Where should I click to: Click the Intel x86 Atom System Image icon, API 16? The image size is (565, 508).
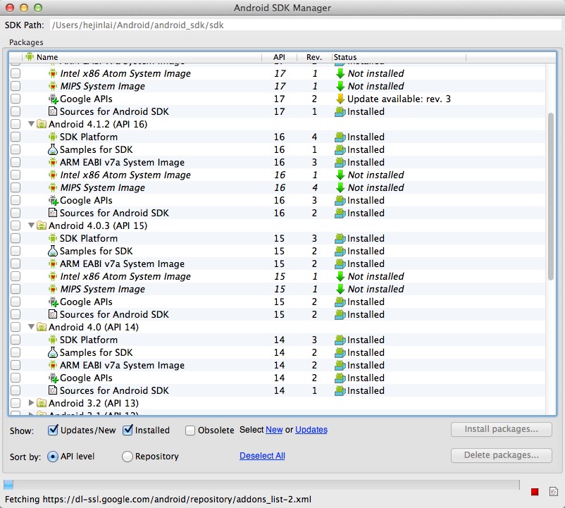click(x=53, y=175)
